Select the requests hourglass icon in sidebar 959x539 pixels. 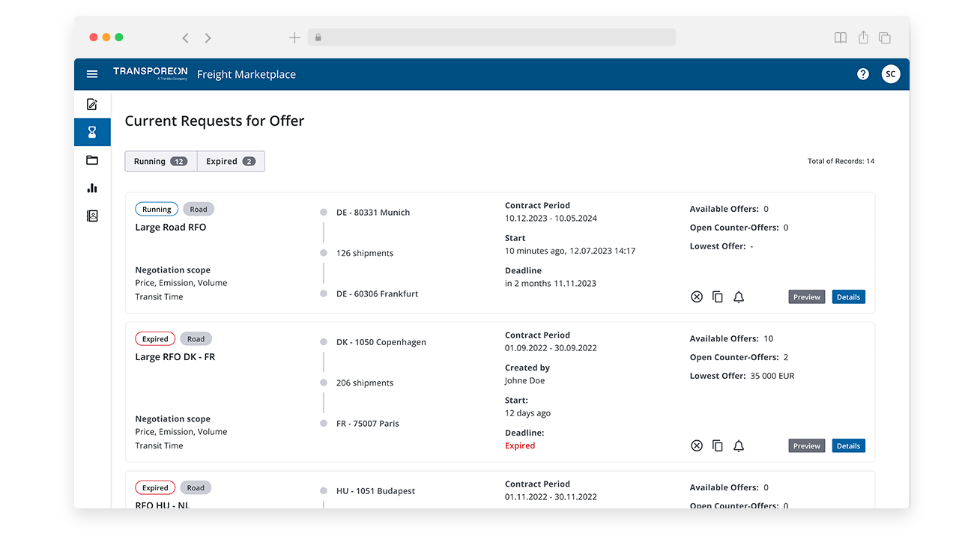coord(91,132)
